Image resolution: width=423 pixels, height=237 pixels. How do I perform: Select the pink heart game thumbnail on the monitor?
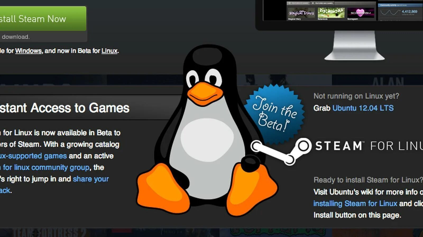pos(361,13)
